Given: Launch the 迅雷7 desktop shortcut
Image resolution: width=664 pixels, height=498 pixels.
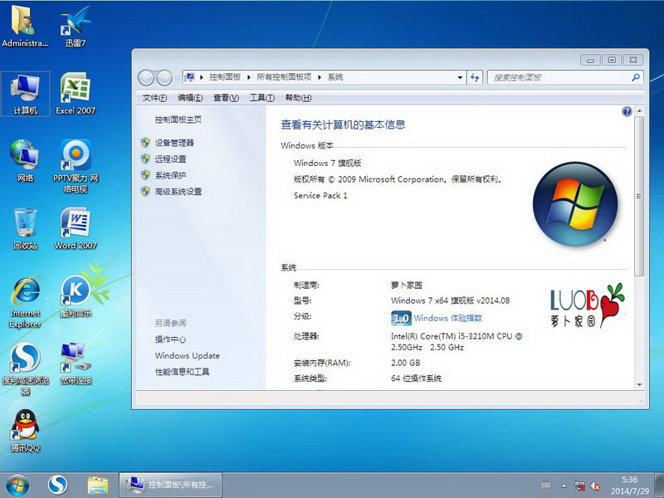Looking at the screenshot, I should (76, 25).
